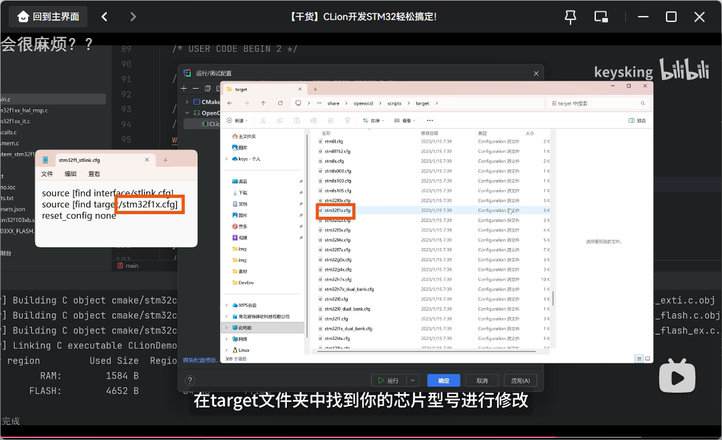The height and width of the screenshot is (440, 722).
Task: Confirm the dialog with 确定
Action: pyautogui.click(x=444, y=381)
